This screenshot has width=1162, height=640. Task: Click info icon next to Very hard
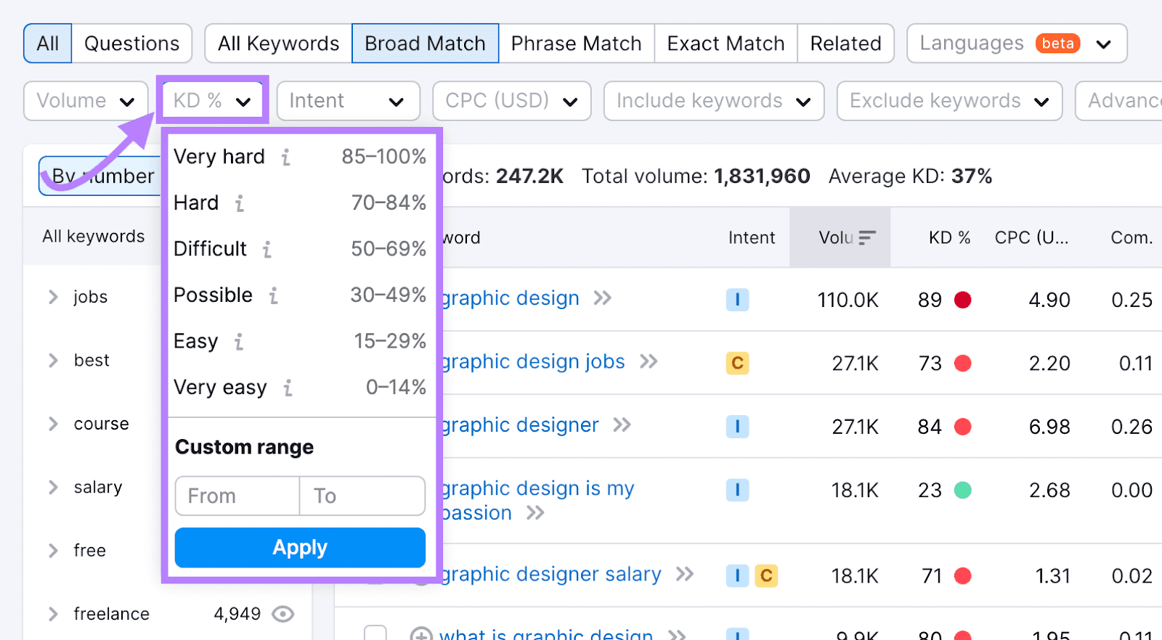point(286,157)
